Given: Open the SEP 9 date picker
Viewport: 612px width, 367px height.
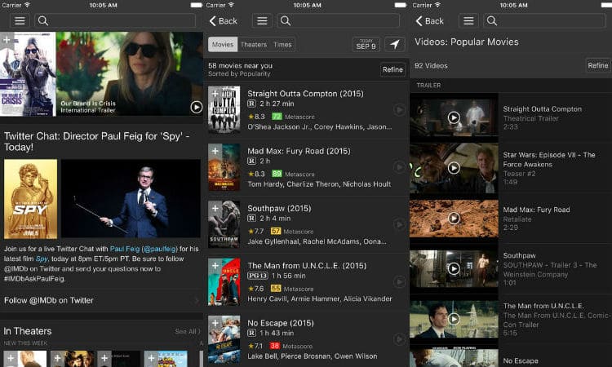Looking at the screenshot, I should point(366,45).
